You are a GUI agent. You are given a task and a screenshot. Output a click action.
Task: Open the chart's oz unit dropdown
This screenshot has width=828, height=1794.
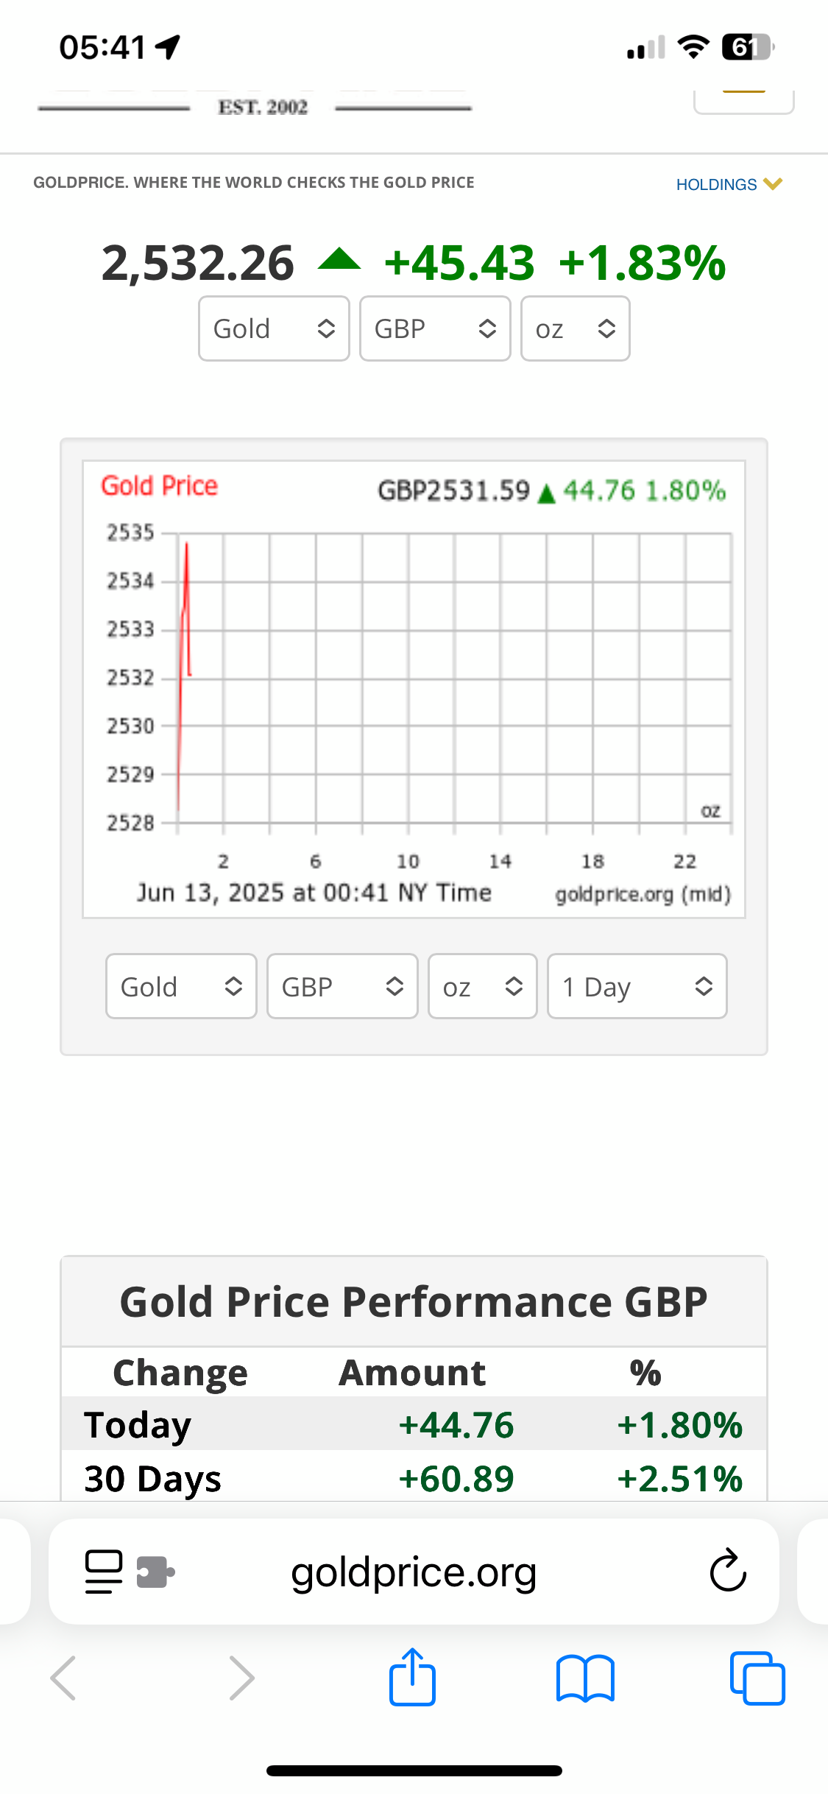coord(482,986)
